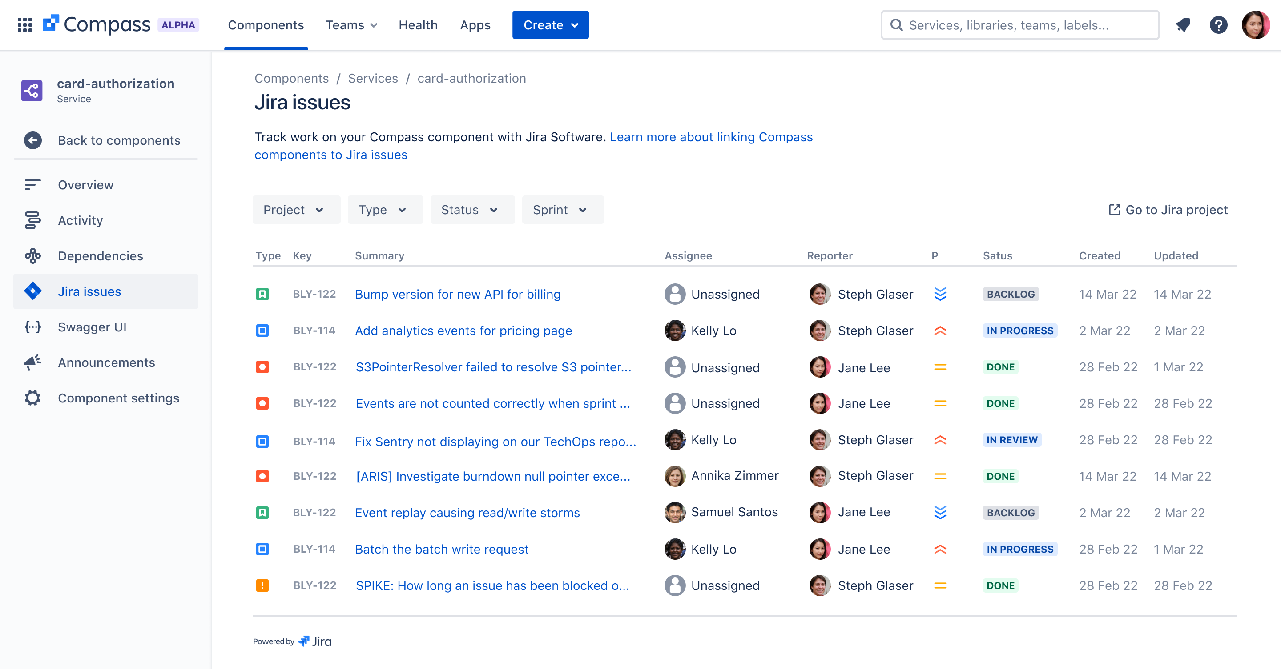Open issue Add analytics events for pricing page
The image size is (1281, 669).
pyautogui.click(x=463, y=330)
